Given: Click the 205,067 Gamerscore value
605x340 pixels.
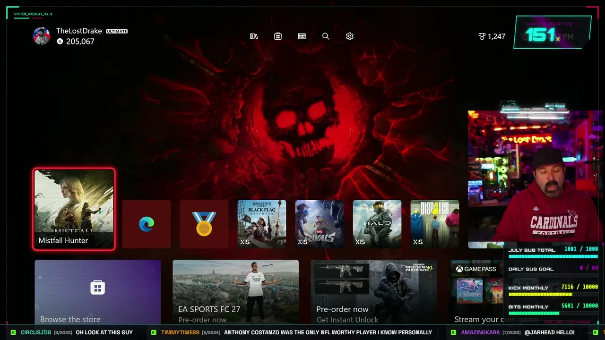Looking at the screenshot, I should click(x=80, y=42).
